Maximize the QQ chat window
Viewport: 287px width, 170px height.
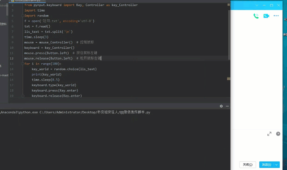[x=271, y=5]
